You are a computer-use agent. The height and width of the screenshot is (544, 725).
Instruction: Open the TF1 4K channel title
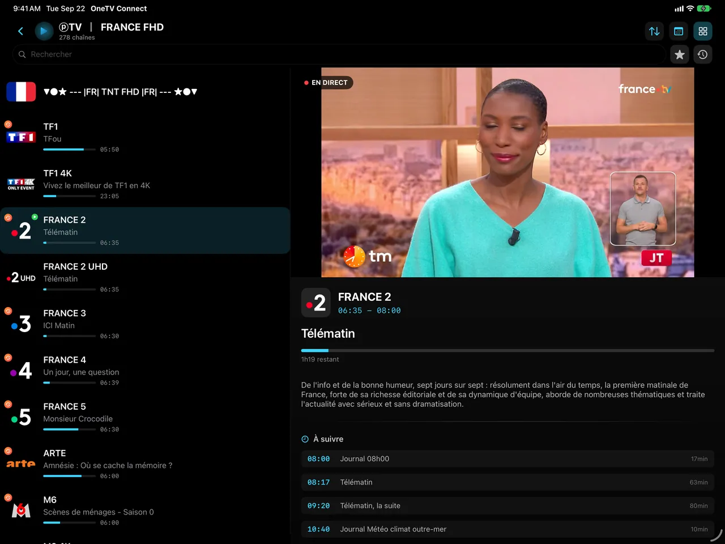click(58, 173)
